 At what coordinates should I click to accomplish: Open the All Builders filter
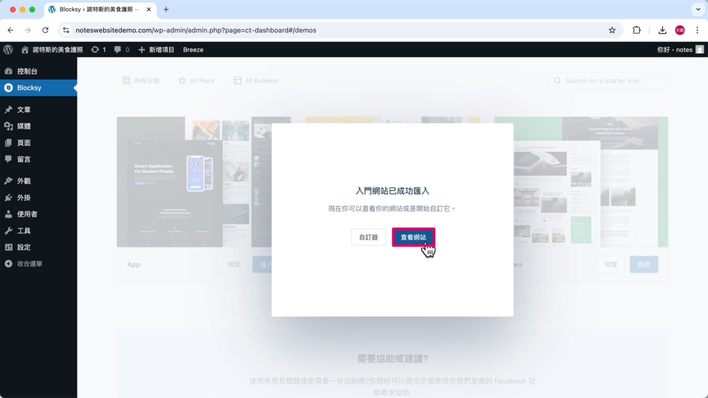click(256, 80)
